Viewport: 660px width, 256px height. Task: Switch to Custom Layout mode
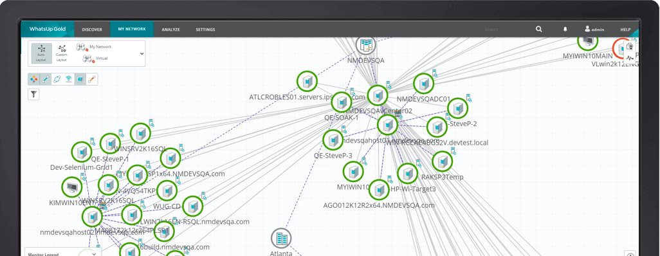point(62,53)
